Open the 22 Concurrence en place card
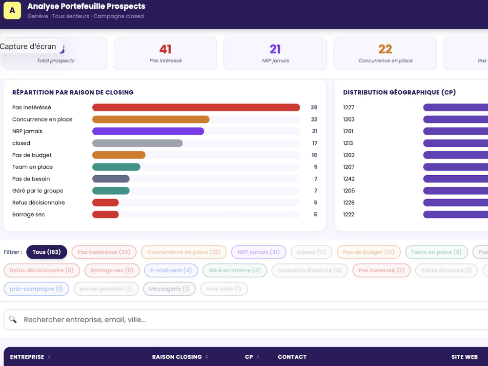Image resolution: width=488 pixels, height=366 pixels. 386,54
